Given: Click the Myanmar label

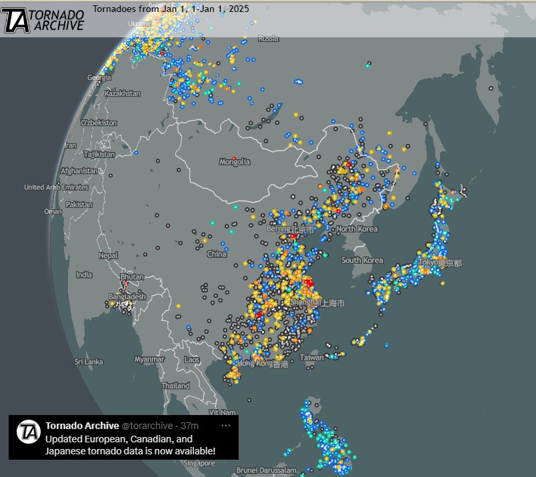Looking at the screenshot, I should click(149, 359).
